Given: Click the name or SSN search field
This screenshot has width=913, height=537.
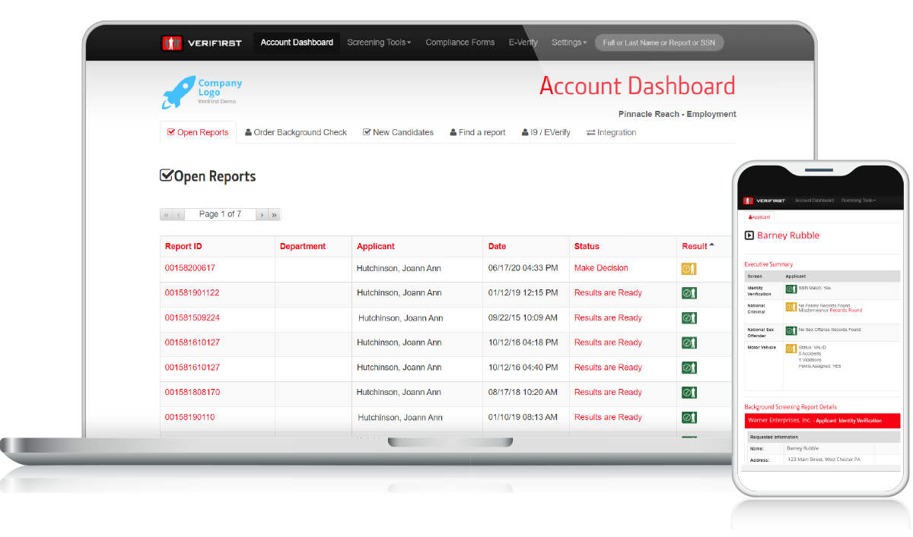Looking at the screenshot, I should pos(659,42).
